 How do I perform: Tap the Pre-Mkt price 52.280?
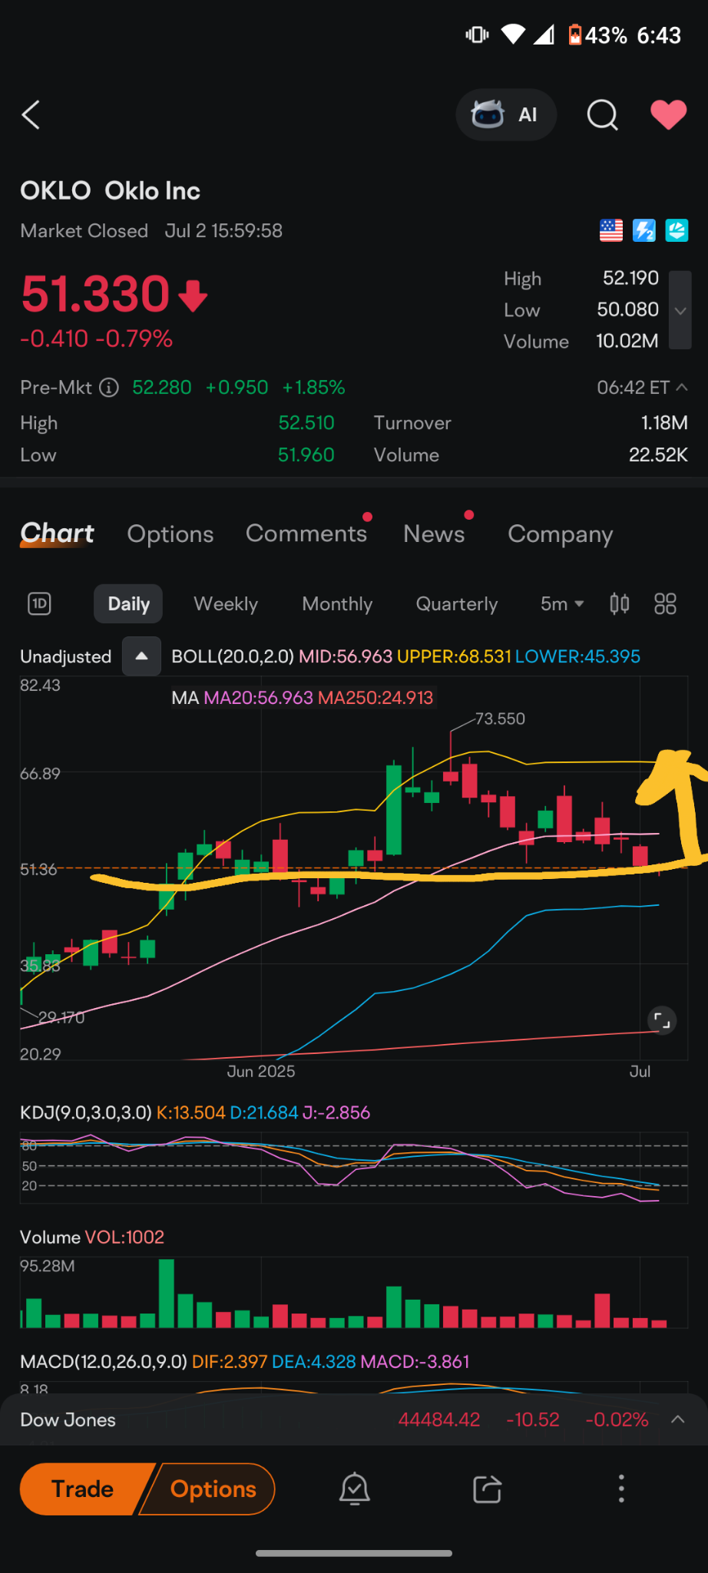click(162, 388)
